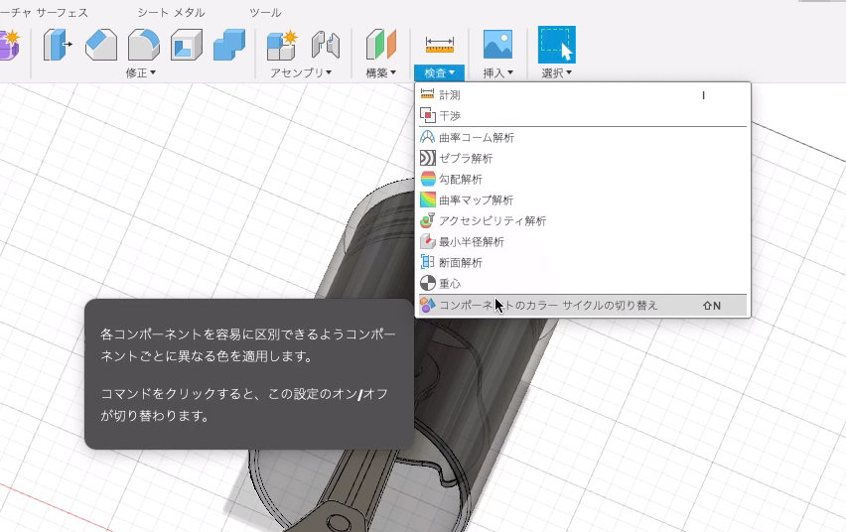This screenshot has width=846, height=532.
Task: Choose 曲率コーム解析 menu item
Action: pyautogui.click(x=583, y=138)
